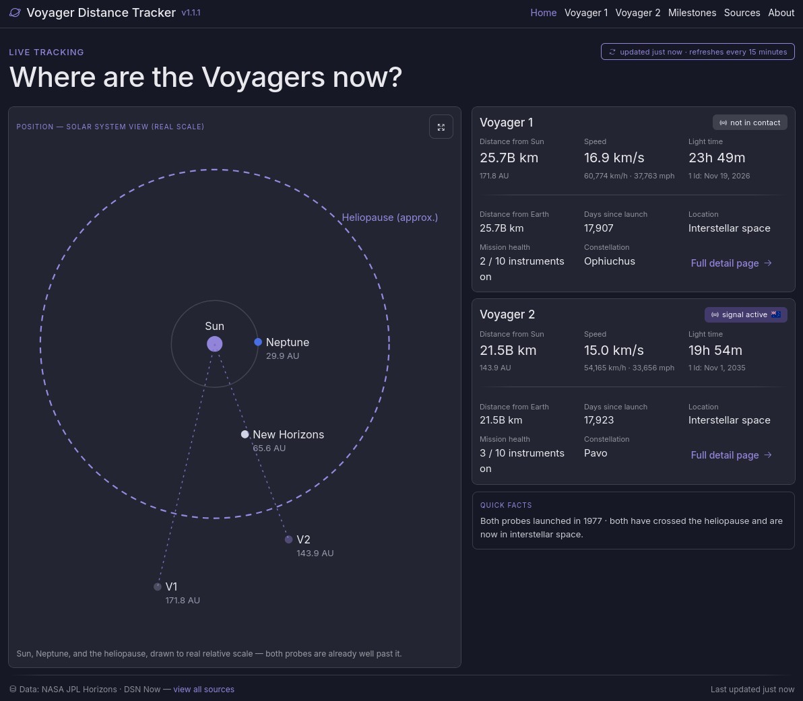Click the signal active status badge
The image size is (803, 701).
pos(746,314)
